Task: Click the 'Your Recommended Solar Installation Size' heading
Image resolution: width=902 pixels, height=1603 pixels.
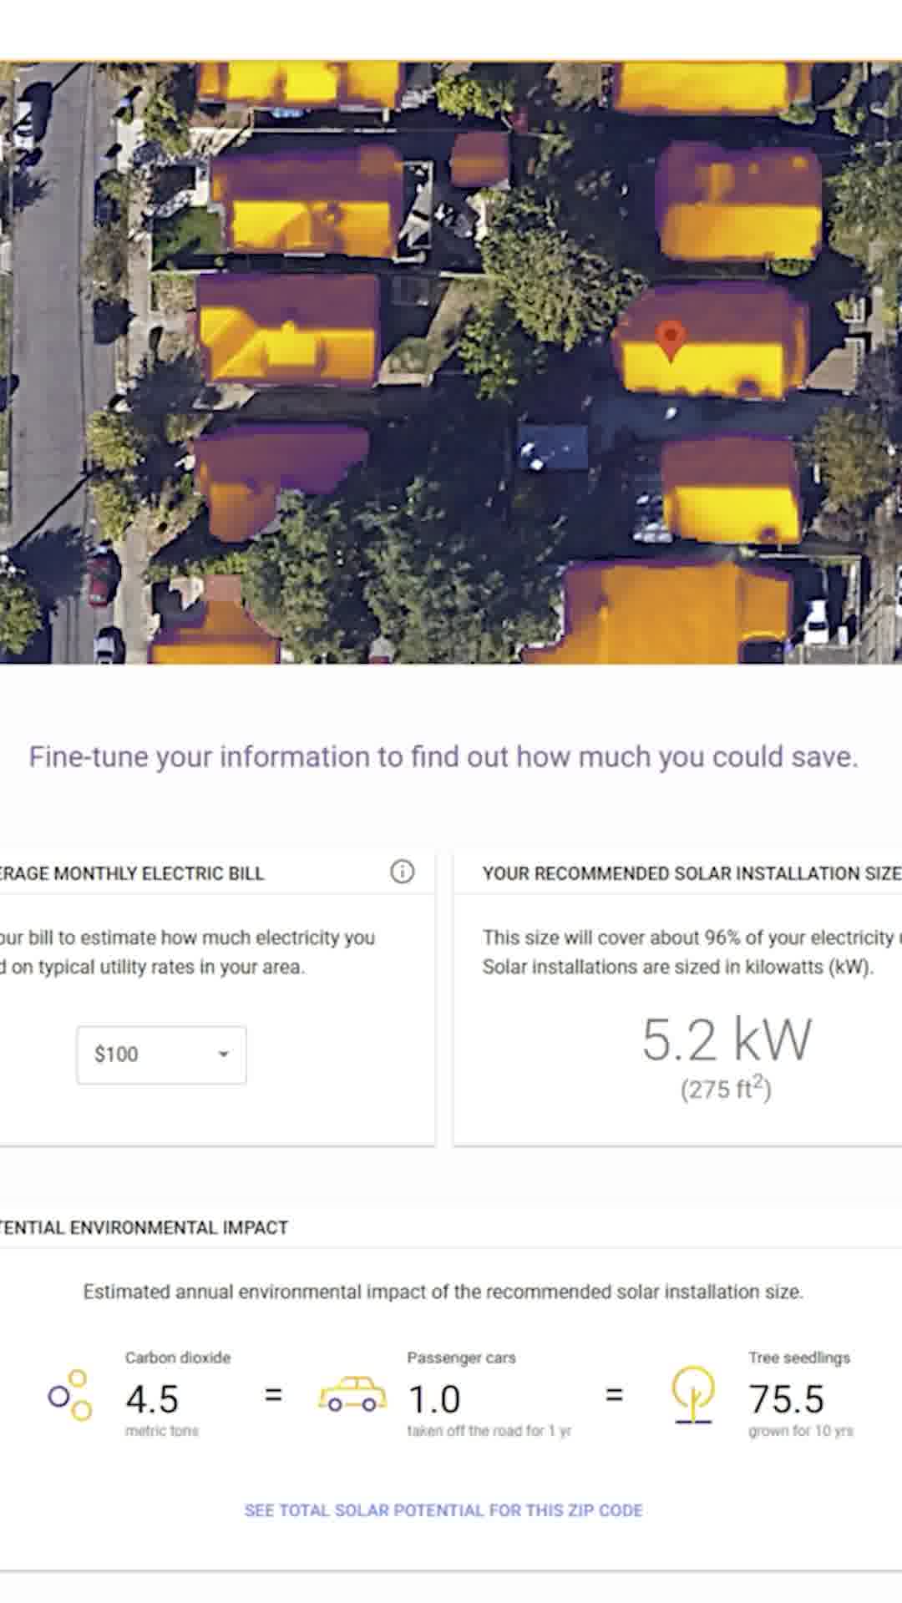Action: [x=687, y=873]
